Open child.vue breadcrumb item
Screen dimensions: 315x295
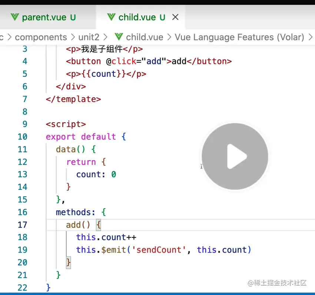pyautogui.click(x=145, y=37)
